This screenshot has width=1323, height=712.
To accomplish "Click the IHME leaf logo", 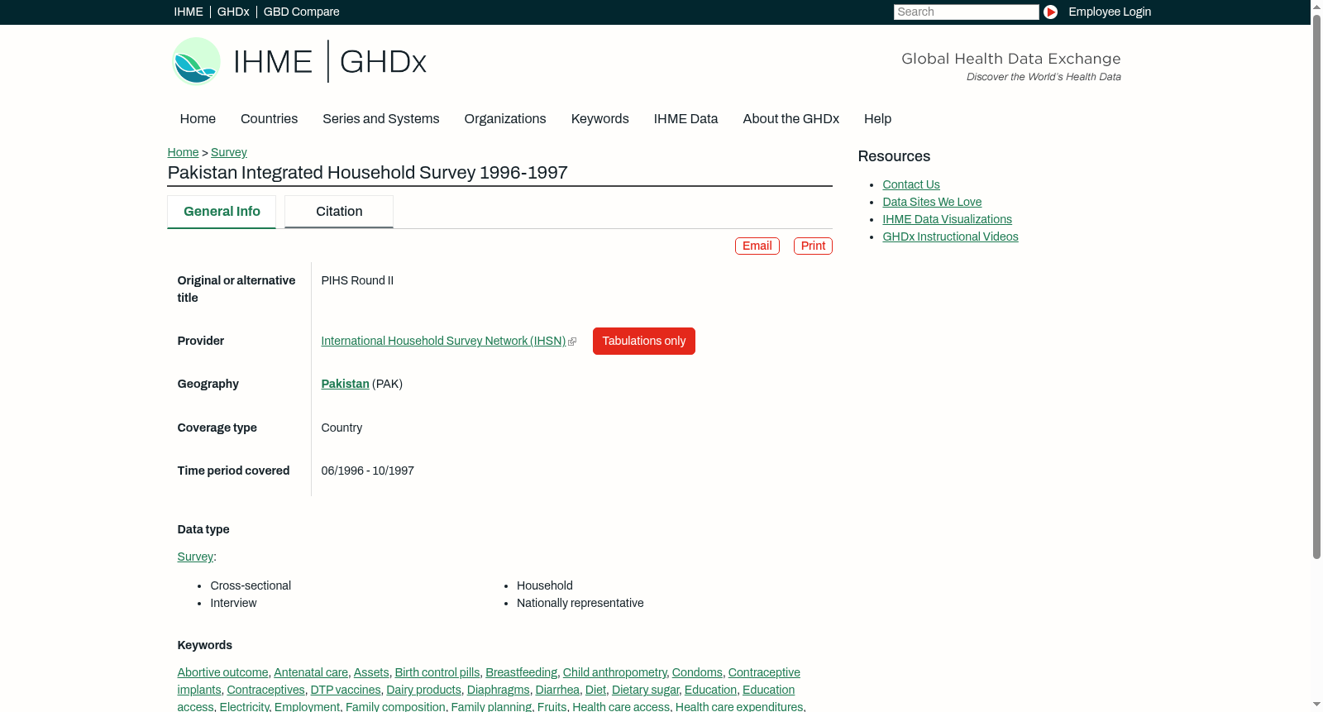I will 196,61.
